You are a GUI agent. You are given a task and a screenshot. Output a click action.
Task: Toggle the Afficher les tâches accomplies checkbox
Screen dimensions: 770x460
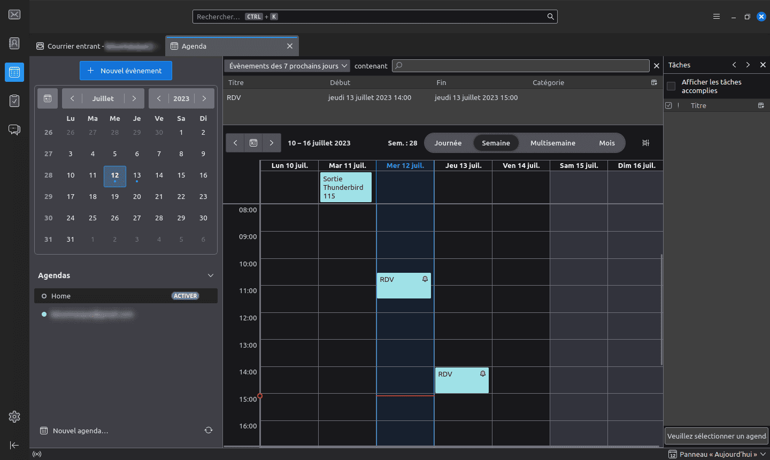point(671,86)
